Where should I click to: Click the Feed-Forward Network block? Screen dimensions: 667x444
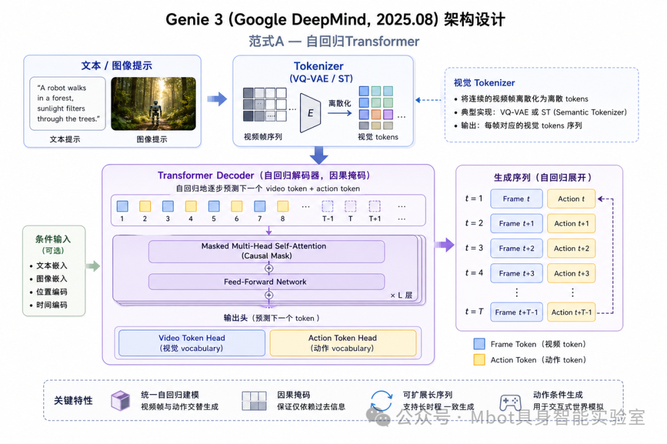coord(267,282)
